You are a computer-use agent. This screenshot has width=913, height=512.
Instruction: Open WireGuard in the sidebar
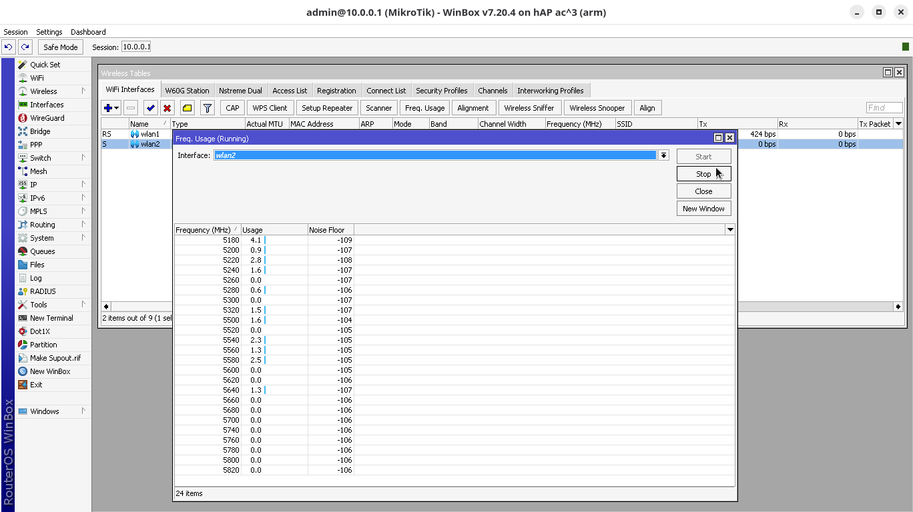pyautogui.click(x=47, y=118)
